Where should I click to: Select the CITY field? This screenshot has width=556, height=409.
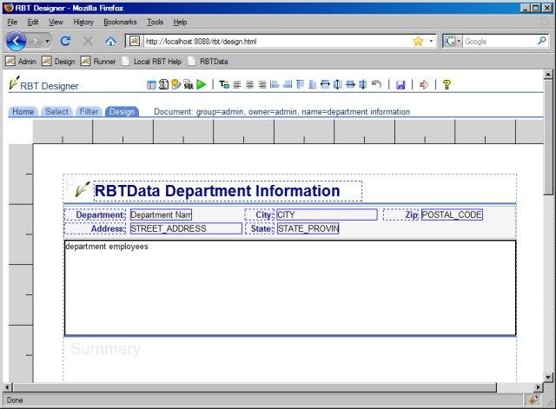tap(327, 214)
